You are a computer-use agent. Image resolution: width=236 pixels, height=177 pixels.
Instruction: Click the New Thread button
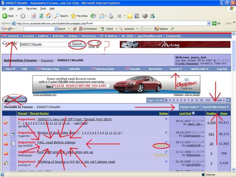[15, 100]
